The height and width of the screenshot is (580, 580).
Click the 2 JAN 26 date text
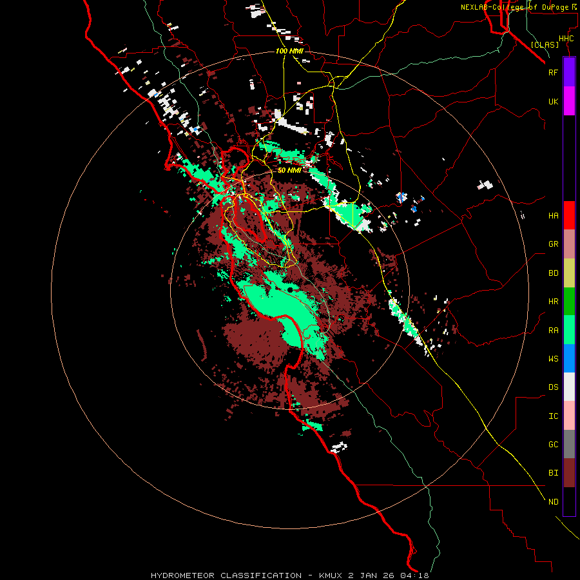372,575
